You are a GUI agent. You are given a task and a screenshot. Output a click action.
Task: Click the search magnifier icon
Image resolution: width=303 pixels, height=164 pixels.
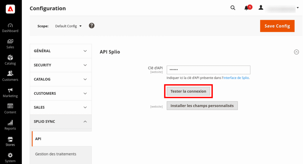pos(233,8)
